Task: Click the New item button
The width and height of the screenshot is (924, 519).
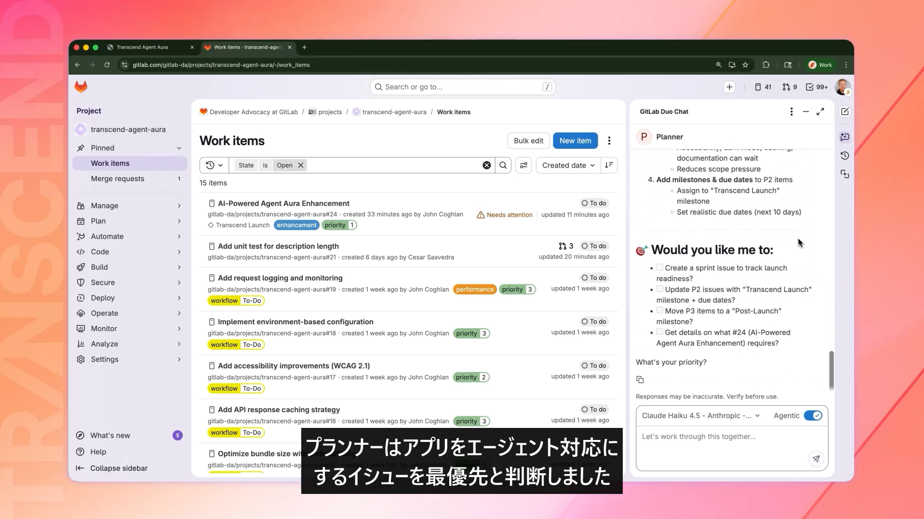Action: tap(575, 141)
